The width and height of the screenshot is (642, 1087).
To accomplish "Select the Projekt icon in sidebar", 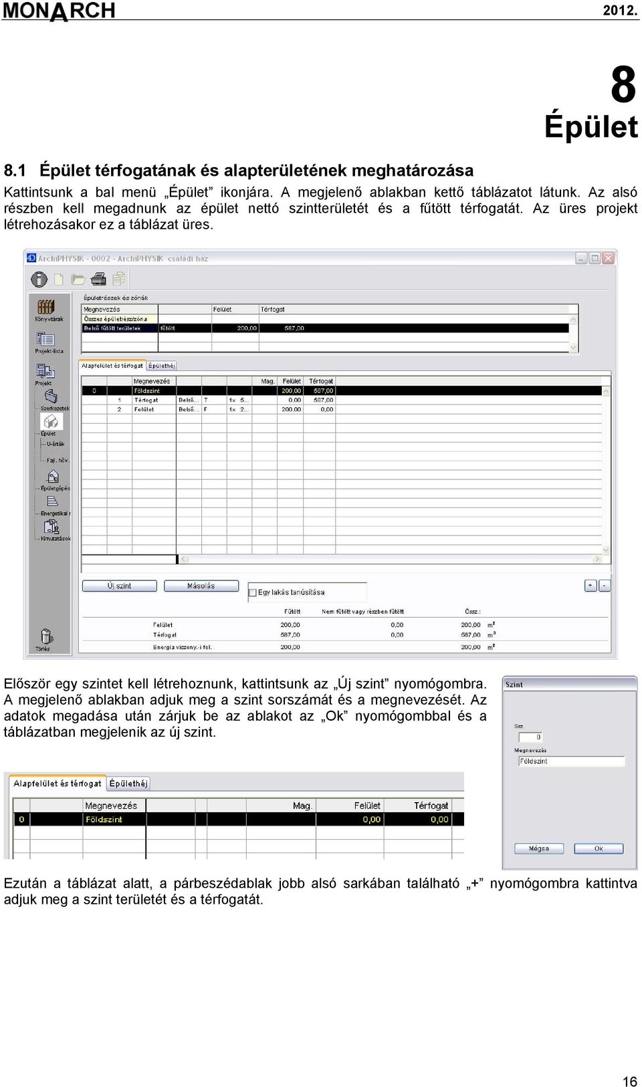I will (x=45, y=371).
